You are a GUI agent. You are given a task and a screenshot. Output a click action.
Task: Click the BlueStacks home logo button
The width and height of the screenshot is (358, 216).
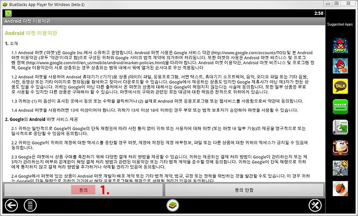[173, 205]
